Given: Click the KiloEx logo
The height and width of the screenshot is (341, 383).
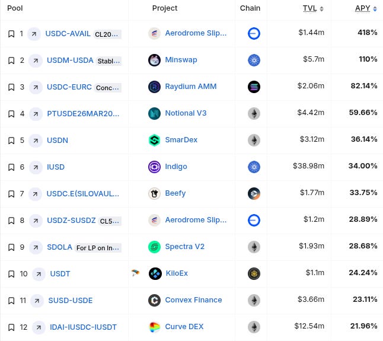Looking at the screenshot, I should tap(155, 273).
